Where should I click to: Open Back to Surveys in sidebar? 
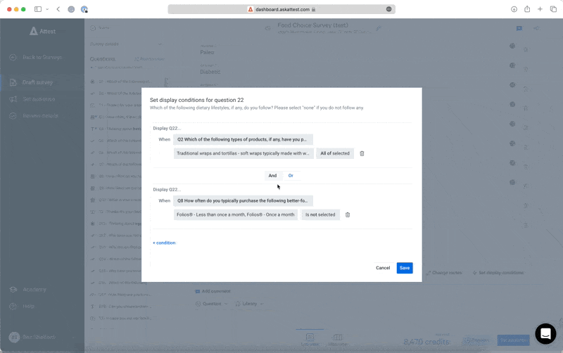[x=42, y=58]
